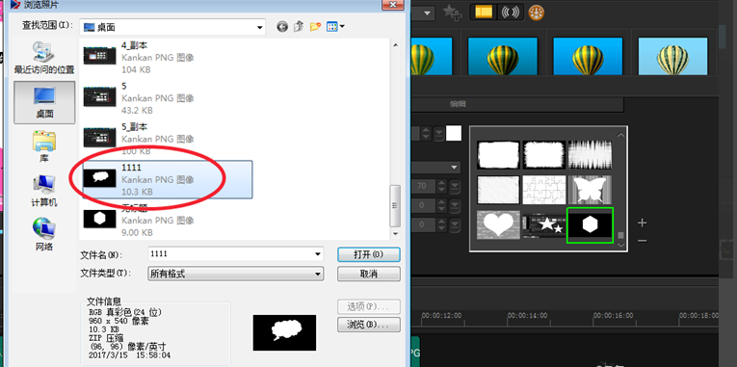Image resolution: width=737 pixels, height=367 pixels.
Task: Open Recent Places (最近访问的位置) in sidebar
Action: (x=44, y=58)
